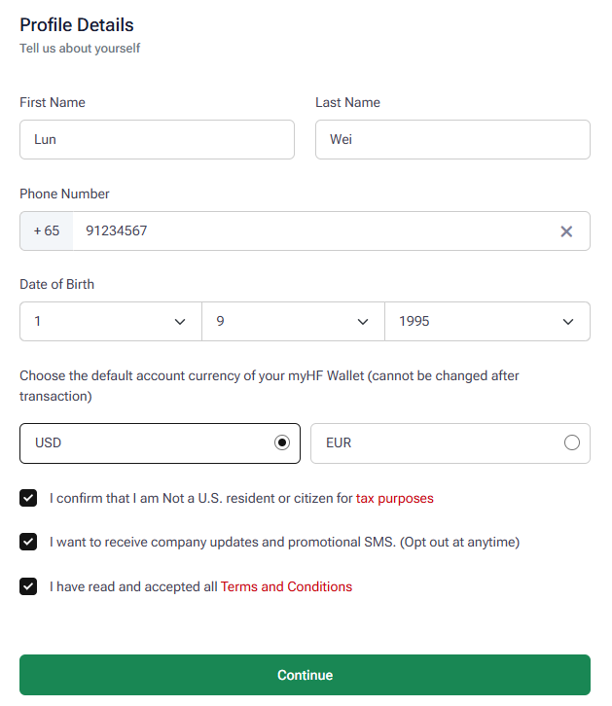Screen dimensions: 612x706
Task: Open the Terms and Conditions link
Action: click(x=286, y=586)
